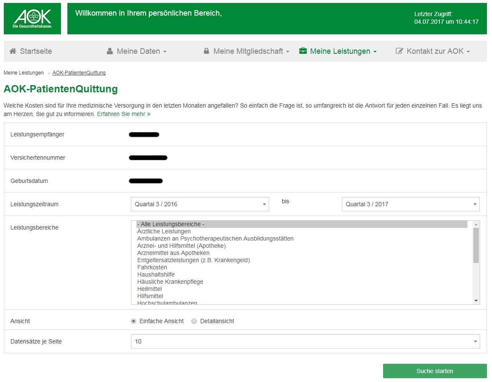The height and width of the screenshot is (382, 492).
Task: Click the briefcase icon beside Meine Leistungen
Action: tap(303, 51)
